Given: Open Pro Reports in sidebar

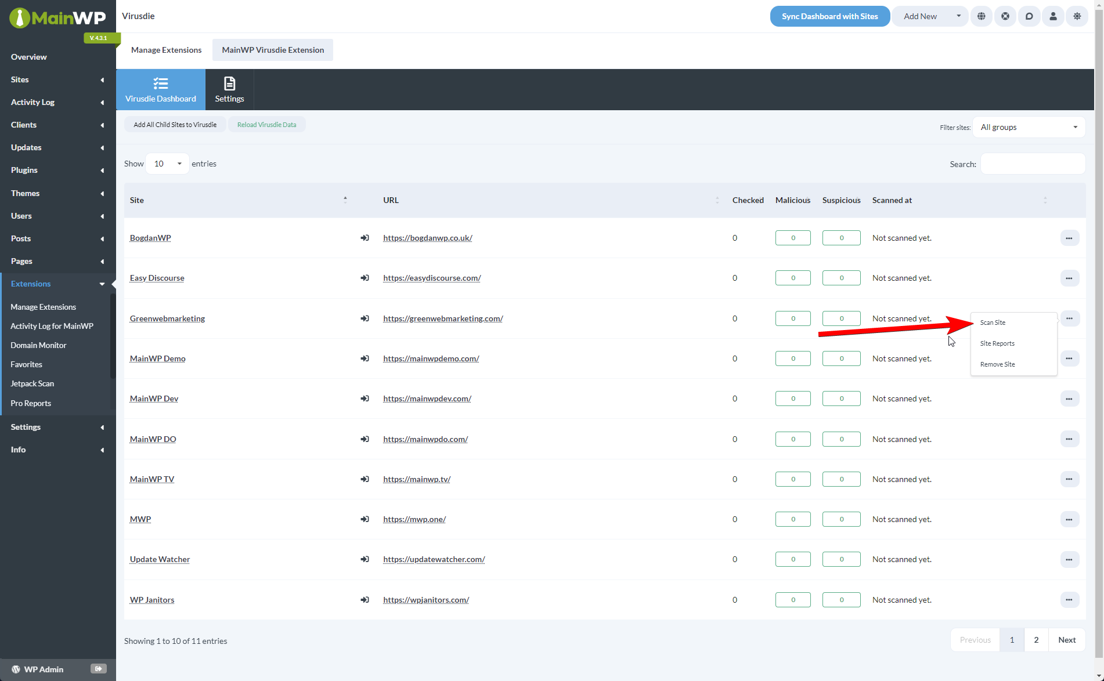Looking at the screenshot, I should pos(31,403).
